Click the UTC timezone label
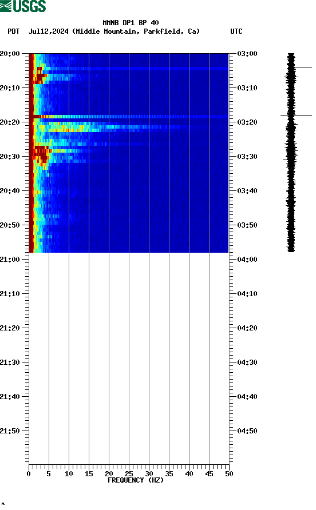 pyautogui.click(x=236, y=31)
